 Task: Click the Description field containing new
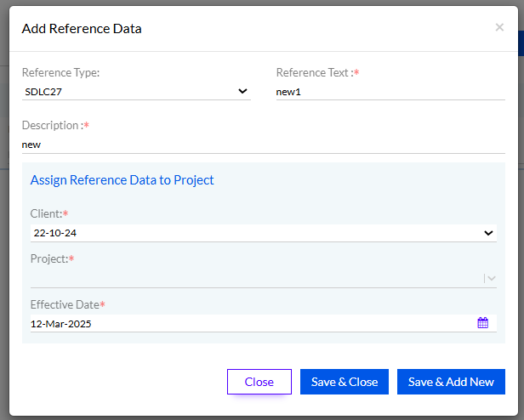point(264,145)
